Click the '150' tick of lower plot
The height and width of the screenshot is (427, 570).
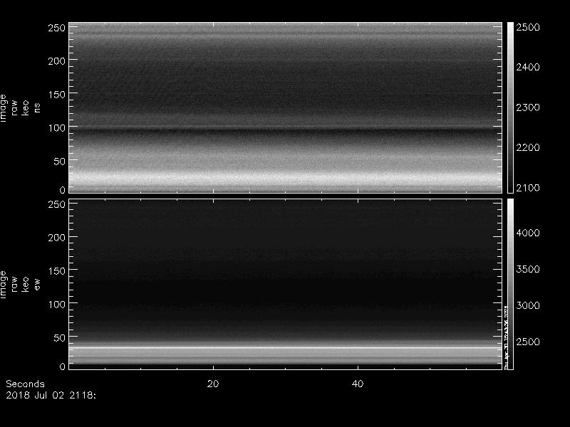57,271
